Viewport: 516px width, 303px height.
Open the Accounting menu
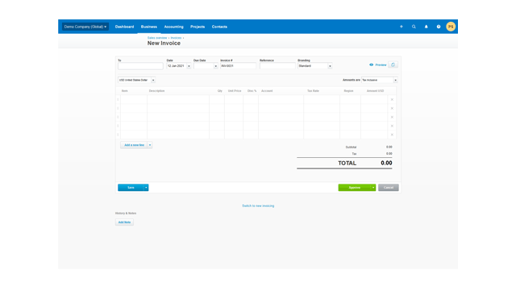[174, 27]
